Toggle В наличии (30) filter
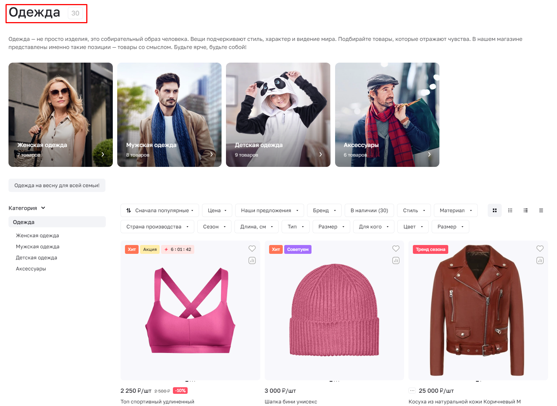Screen dimensions: 557x406 (x=369, y=210)
